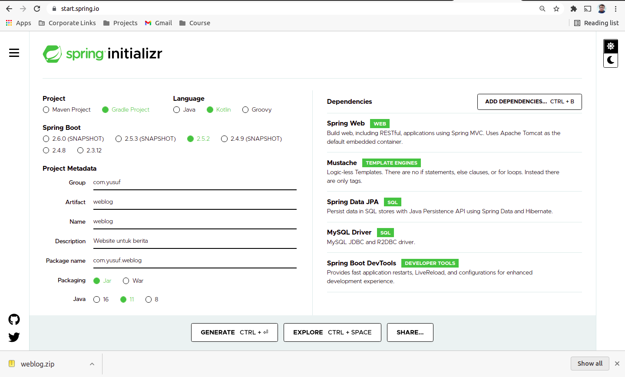Open Apps shortcut in bookmarks bar
625x377 pixels.
pyautogui.click(x=18, y=23)
